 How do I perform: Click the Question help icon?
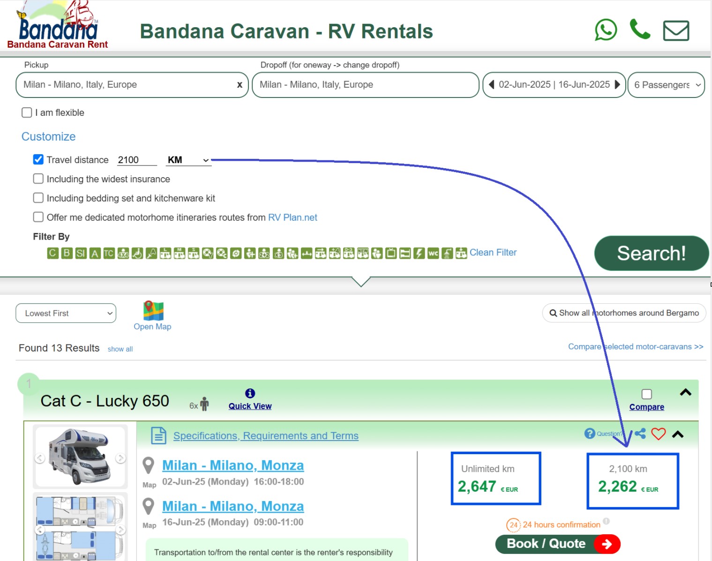590,434
